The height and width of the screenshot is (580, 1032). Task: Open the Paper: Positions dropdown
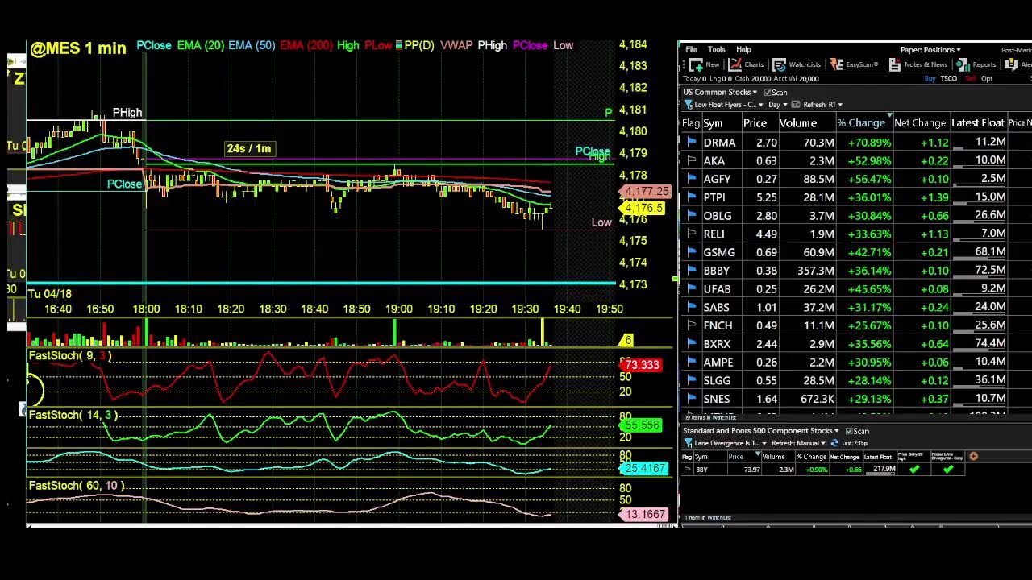(930, 50)
